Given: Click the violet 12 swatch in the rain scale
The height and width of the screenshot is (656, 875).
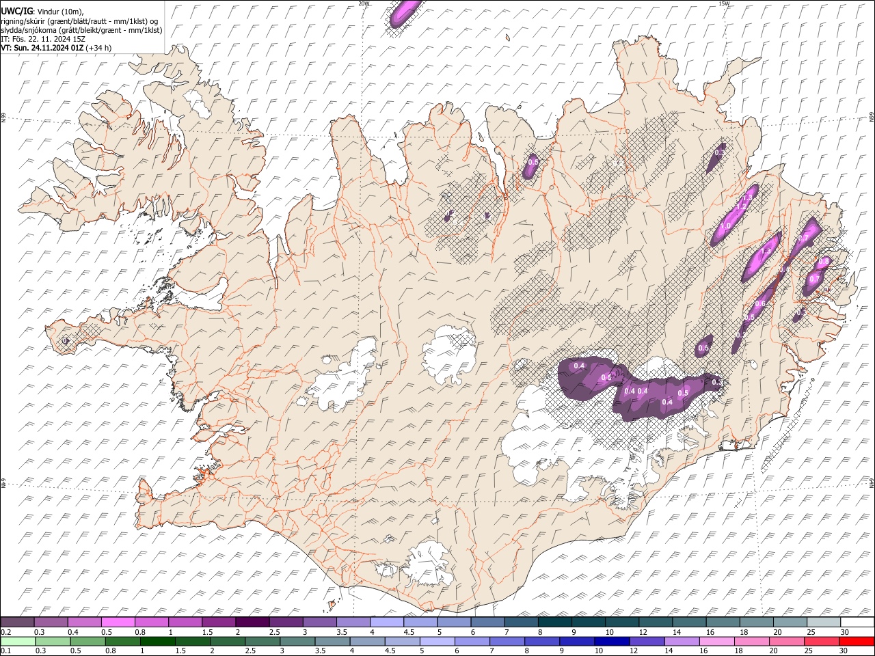Looking at the screenshot, I should [646, 641].
